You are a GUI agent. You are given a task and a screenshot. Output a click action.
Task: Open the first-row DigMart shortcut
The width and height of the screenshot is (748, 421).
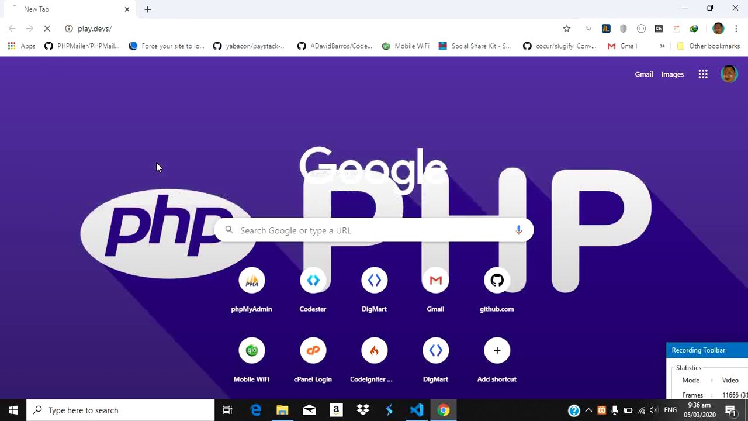click(374, 291)
